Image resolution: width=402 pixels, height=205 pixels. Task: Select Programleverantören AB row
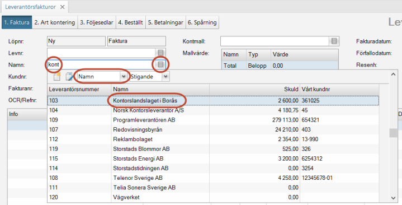[213, 120]
